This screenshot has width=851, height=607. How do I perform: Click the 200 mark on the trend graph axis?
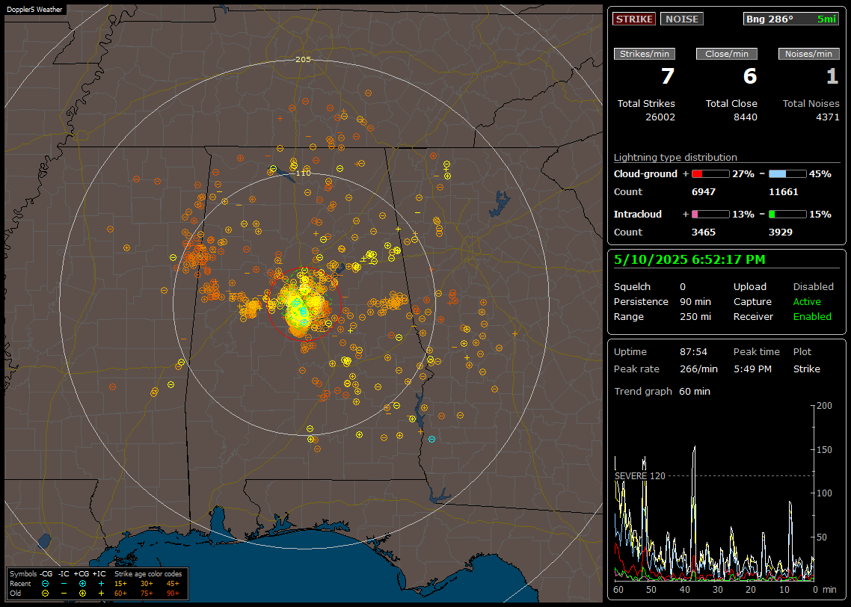tap(824, 406)
